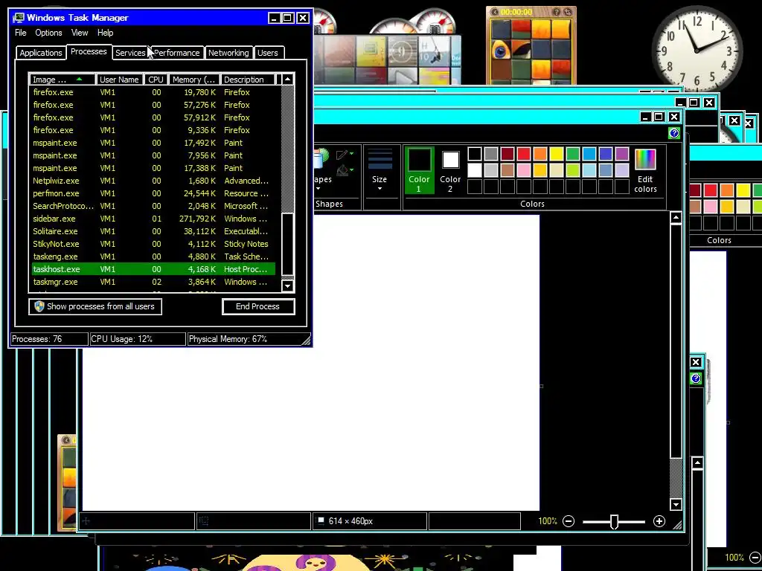Click the picture puzzle gadget's help icon
Image resolution: width=762 pixels, height=571 pixels.
click(557, 12)
